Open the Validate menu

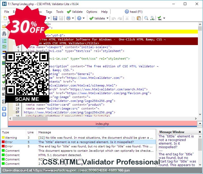[x=75, y=12]
